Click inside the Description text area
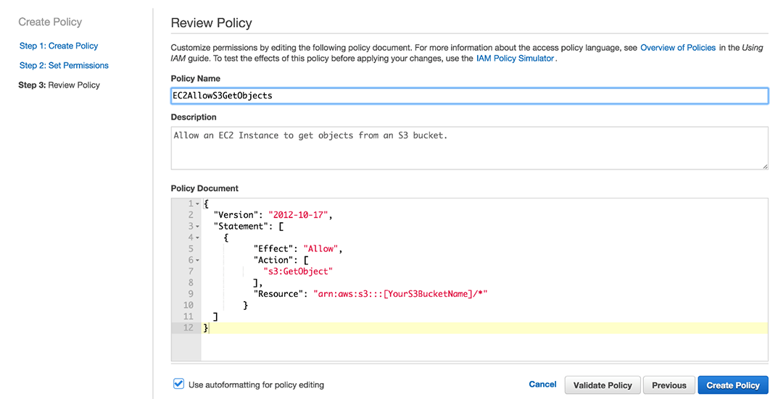 click(469, 148)
